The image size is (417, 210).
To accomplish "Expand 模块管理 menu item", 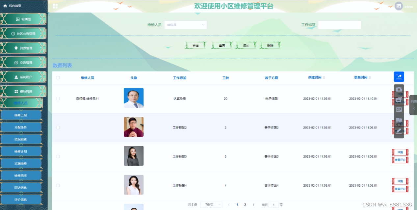I will pyautogui.click(x=23, y=91).
